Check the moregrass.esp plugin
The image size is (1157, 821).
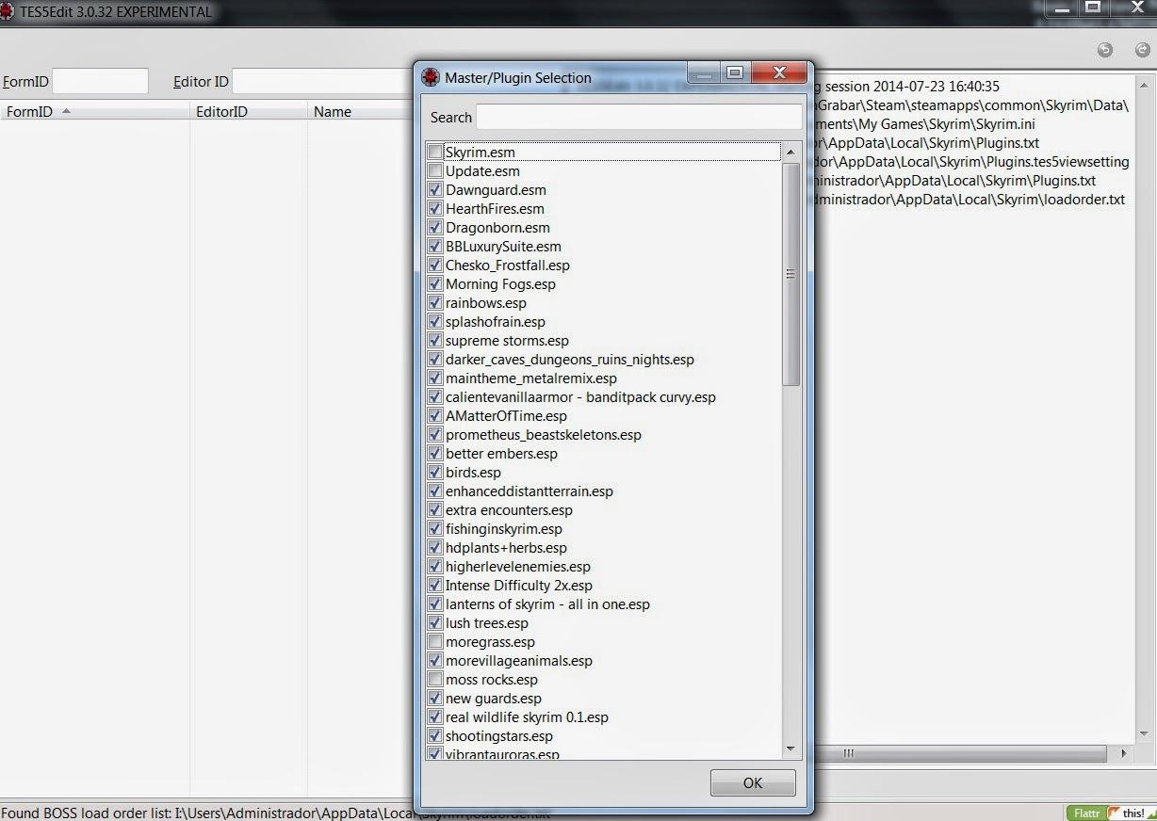(x=434, y=642)
